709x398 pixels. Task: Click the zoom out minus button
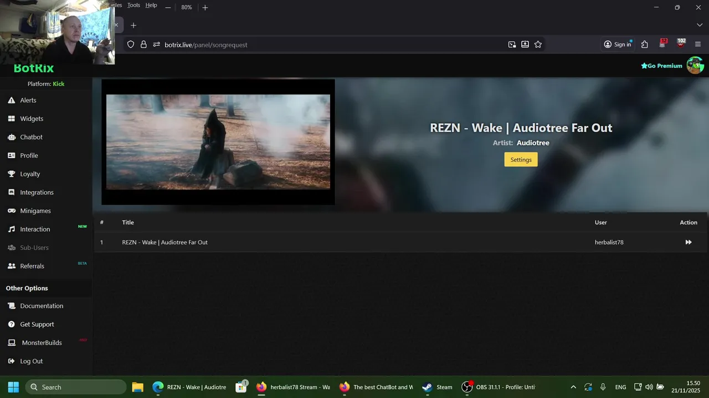(168, 7)
